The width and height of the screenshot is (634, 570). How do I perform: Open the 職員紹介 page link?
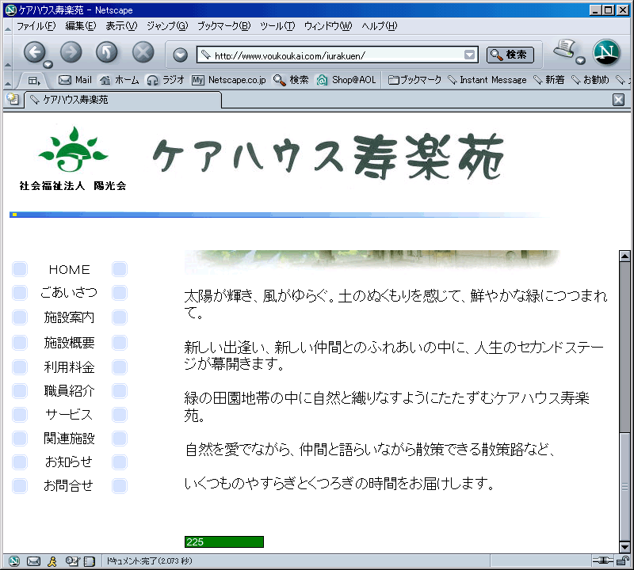click(x=69, y=390)
